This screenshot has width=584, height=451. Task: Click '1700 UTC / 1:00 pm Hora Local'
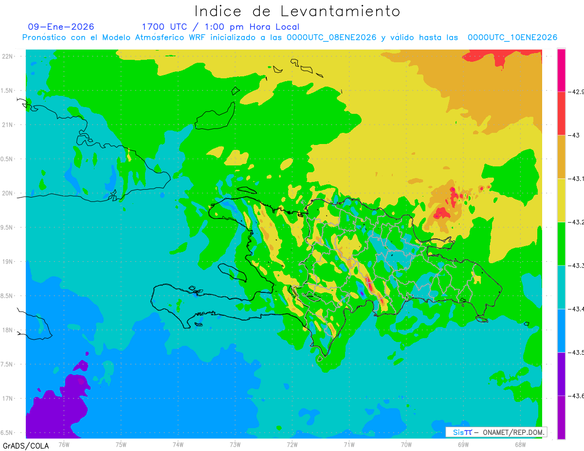click(x=220, y=27)
